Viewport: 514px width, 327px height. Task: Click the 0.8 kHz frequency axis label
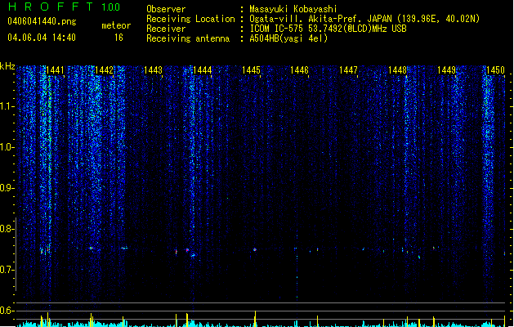(x=7, y=229)
